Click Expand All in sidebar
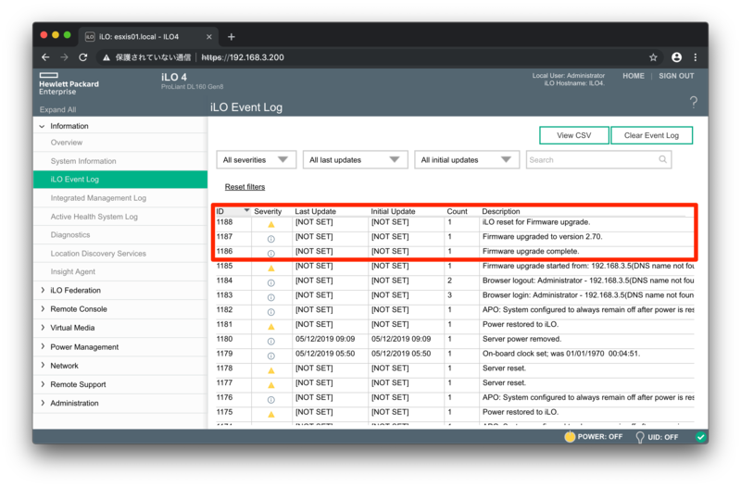The image size is (741, 487). [x=57, y=109]
